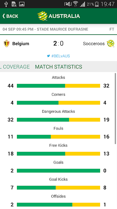Tap the Belgium team name

pyautogui.click(x=21, y=43)
